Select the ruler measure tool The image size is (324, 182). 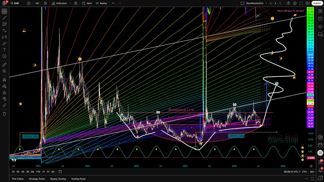tap(4, 65)
